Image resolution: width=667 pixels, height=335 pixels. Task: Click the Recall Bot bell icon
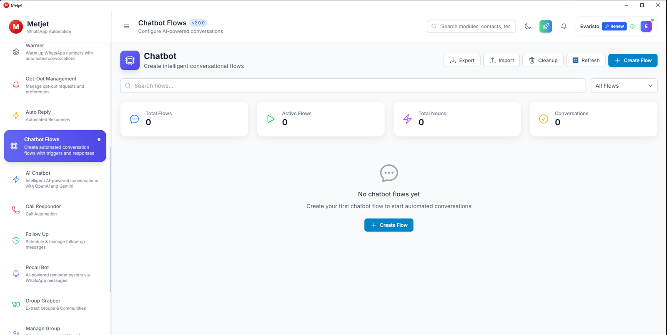[x=16, y=273]
